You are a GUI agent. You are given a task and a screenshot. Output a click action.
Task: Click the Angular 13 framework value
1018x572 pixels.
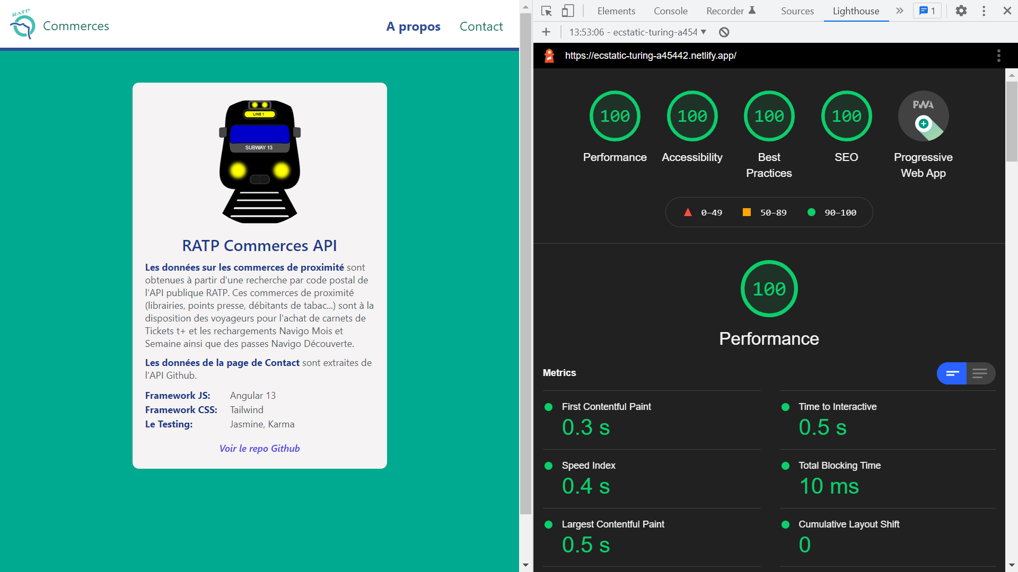[x=253, y=396]
